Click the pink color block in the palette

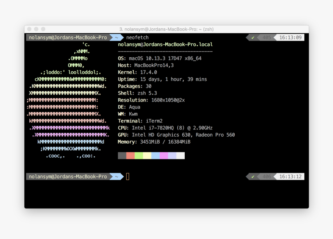(164, 156)
